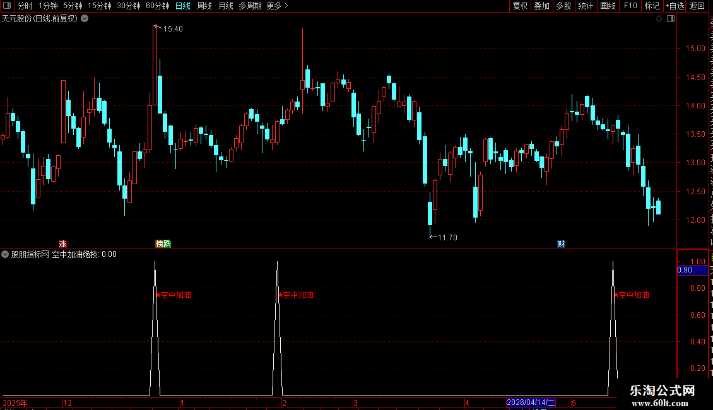The width and height of the screenshot is (713, 410).
Task: Switch to the 周线 period tab
Action: tap(204, 6)
